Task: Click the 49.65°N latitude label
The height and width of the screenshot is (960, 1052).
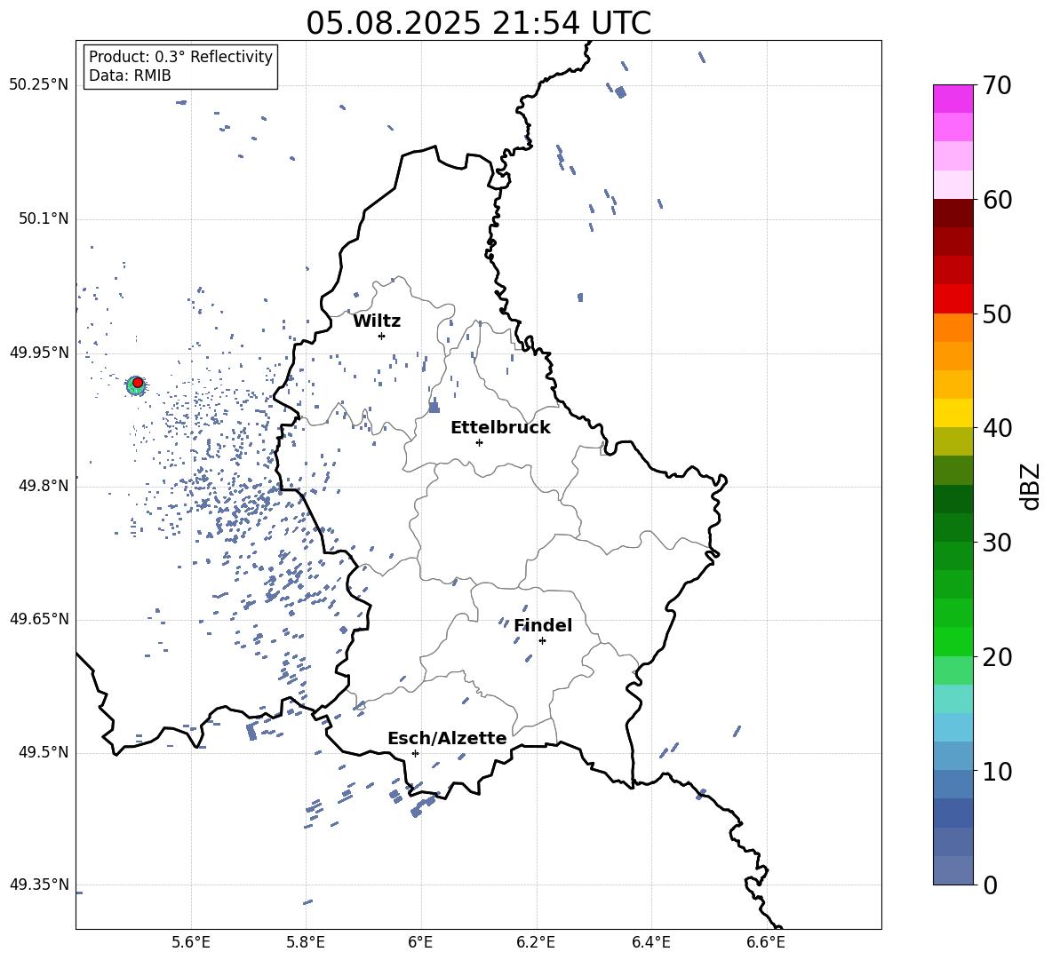Action: 39,619
